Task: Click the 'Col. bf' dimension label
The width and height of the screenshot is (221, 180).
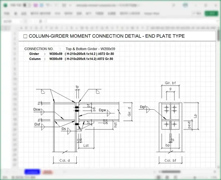Action: tap(170, 161)
